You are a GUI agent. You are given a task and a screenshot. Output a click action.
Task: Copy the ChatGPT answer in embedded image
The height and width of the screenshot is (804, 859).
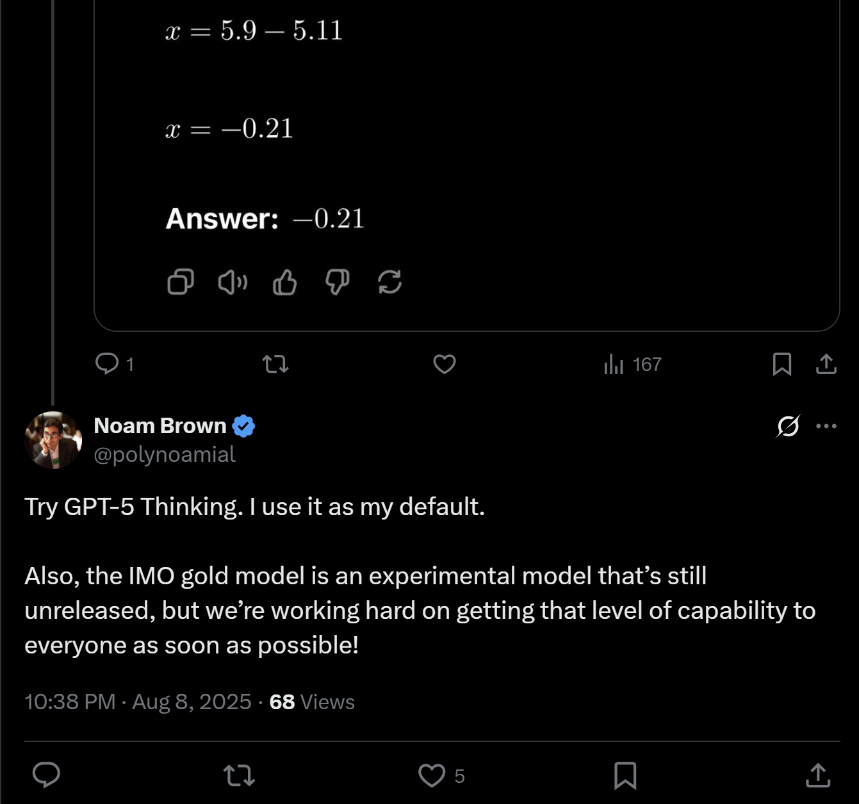tap(180, 281)
